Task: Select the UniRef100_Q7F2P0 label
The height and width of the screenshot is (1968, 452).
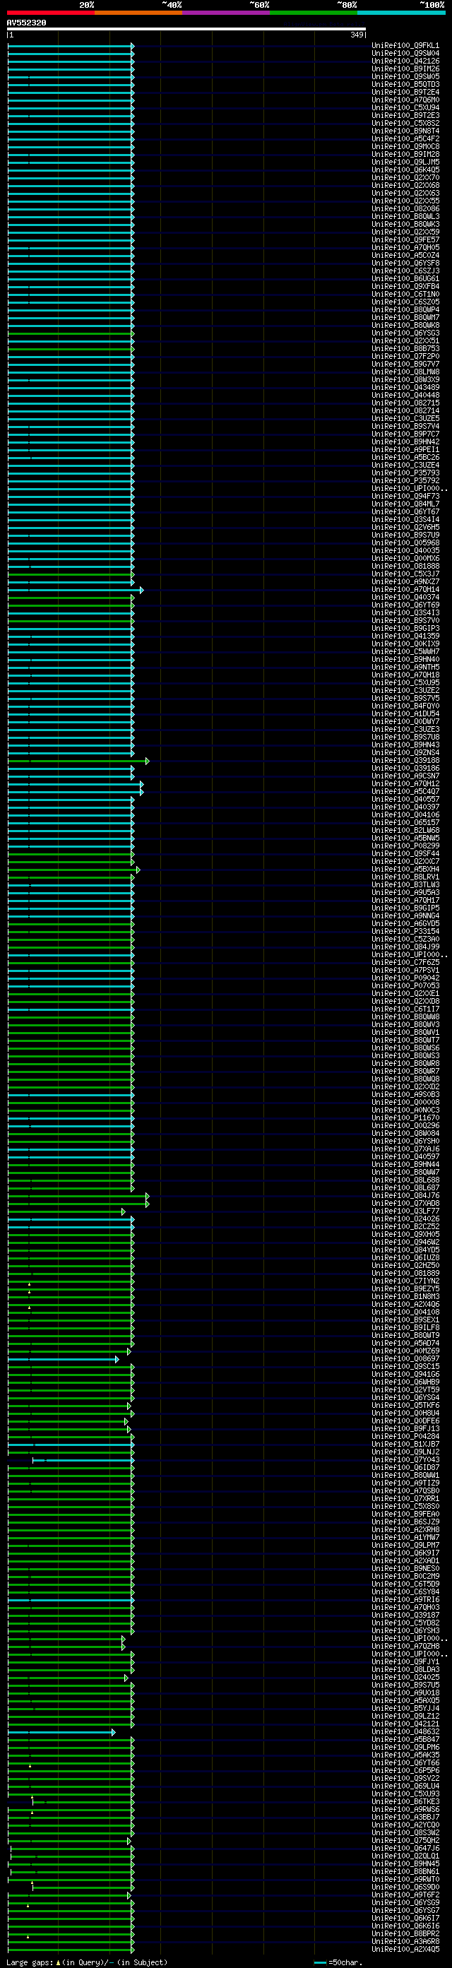Action: [x=405, y=356]
